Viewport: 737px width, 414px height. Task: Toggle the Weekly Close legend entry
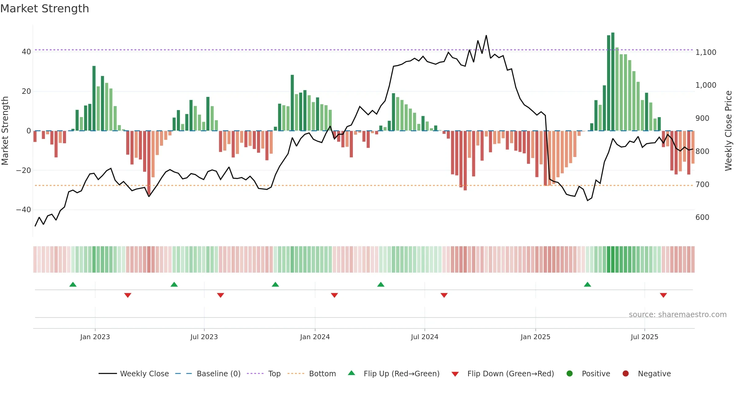134,374
